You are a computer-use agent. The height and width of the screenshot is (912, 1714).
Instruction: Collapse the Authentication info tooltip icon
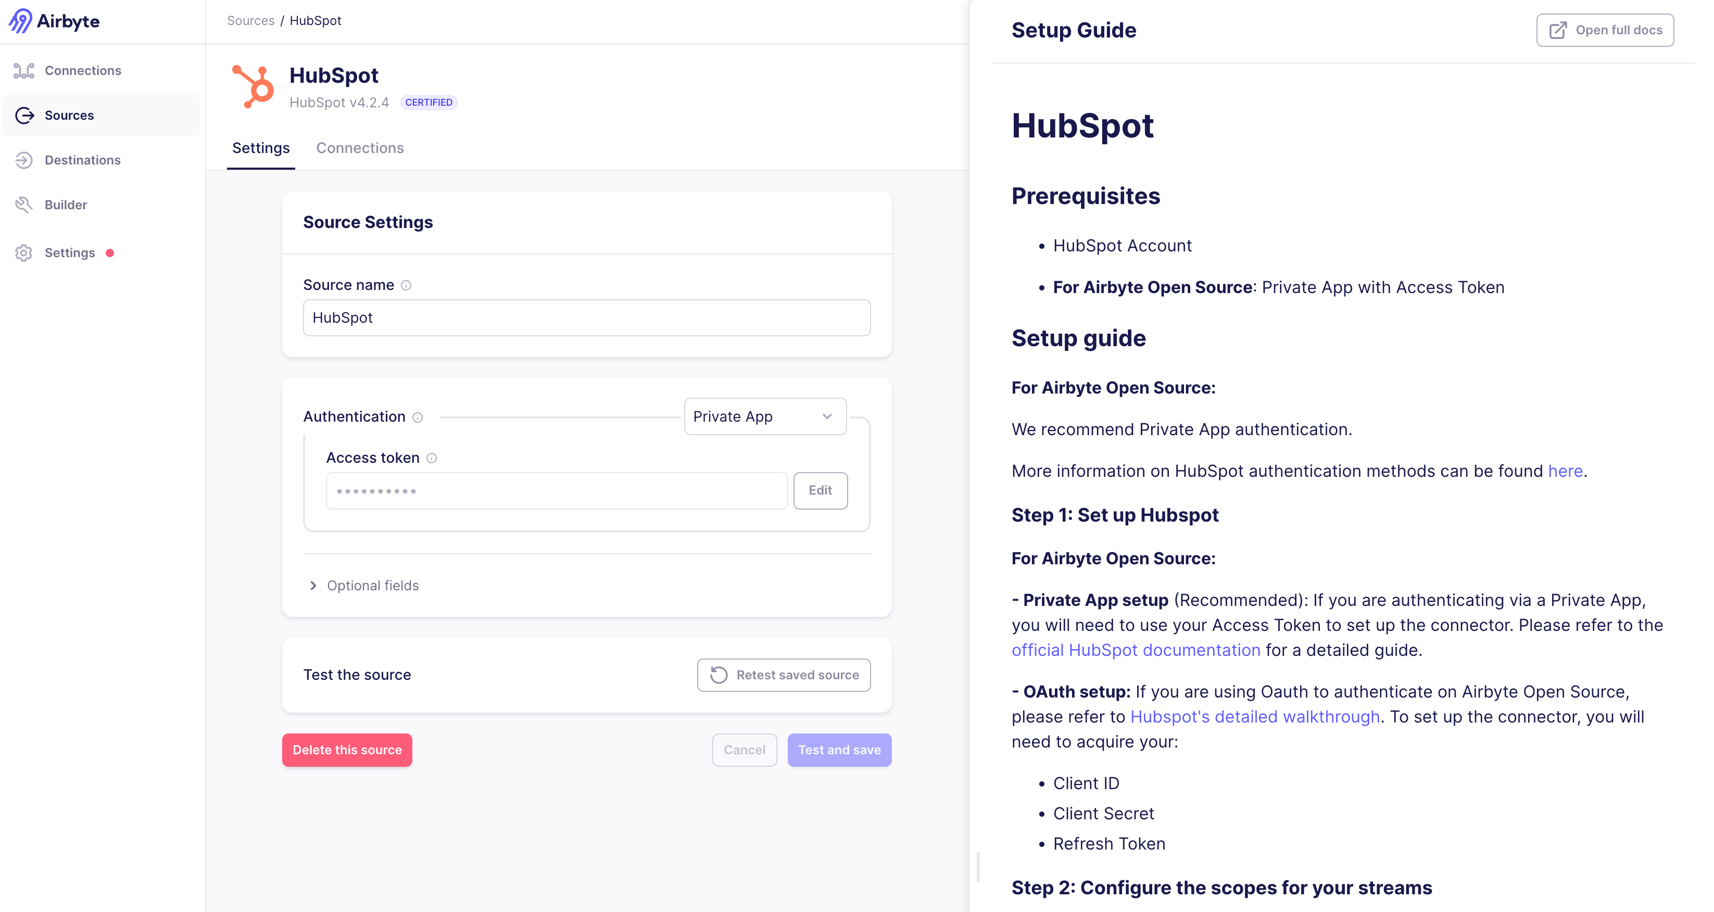(418, 417)
